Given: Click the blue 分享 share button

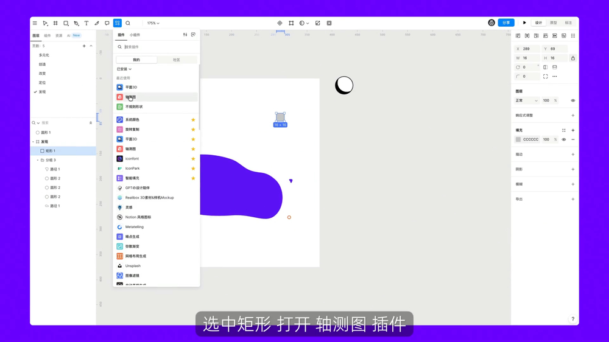Looking at the screenshot, I should 506,23.
